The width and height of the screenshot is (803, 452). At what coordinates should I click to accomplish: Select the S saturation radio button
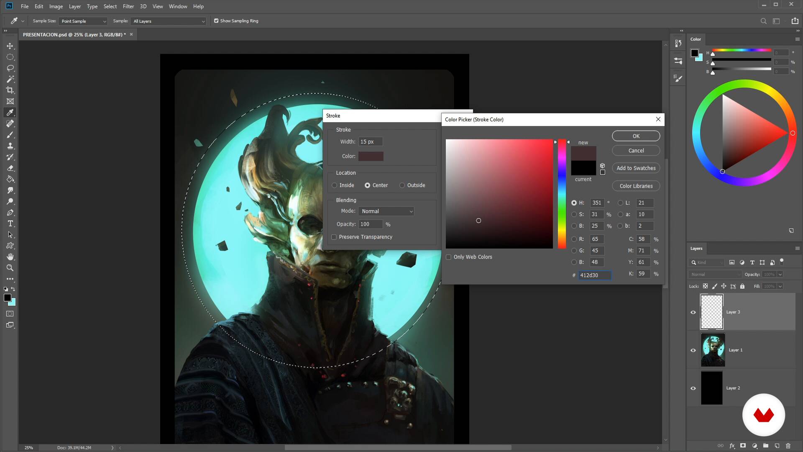[x=574, y=214]
